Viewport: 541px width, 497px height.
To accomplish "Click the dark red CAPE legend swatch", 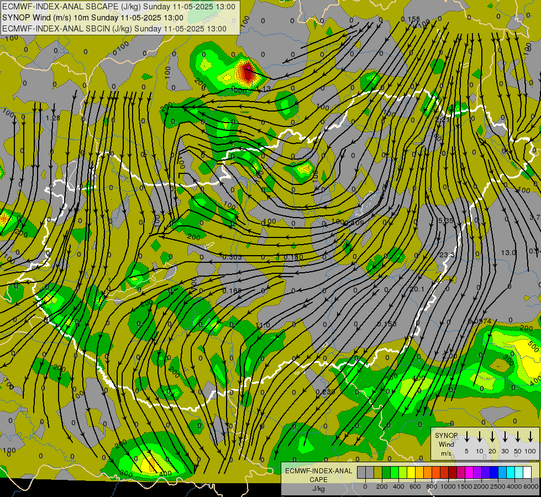I will pyautogui.click(x=453, y=472).
